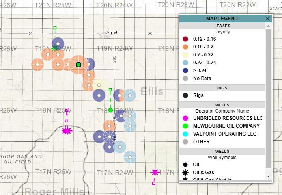Click the green square marker above T18N R24W well
Image resolution: width=282 pixels, height=195 pixels.
[x=110, y=89]
